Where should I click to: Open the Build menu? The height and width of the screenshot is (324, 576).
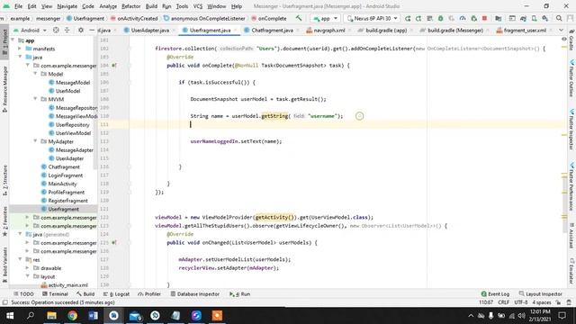click(151, 6)
